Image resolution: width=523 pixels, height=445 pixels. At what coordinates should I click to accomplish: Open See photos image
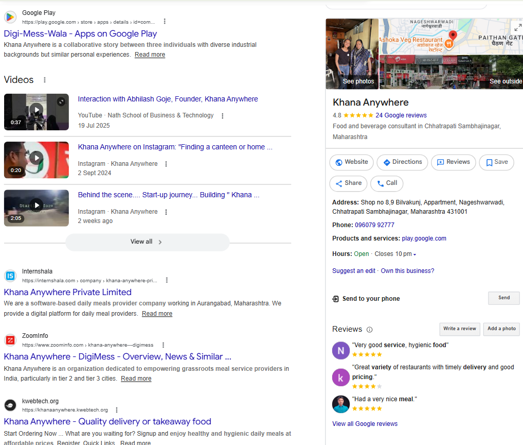click(x=352, y=54)
